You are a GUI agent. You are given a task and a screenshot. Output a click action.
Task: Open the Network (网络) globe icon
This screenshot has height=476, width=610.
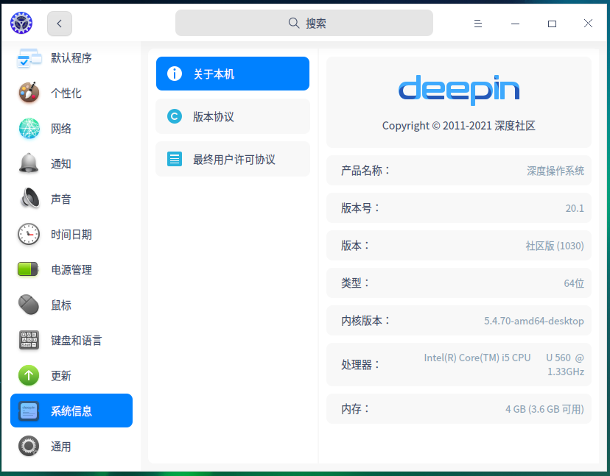[x=29, y=128]
